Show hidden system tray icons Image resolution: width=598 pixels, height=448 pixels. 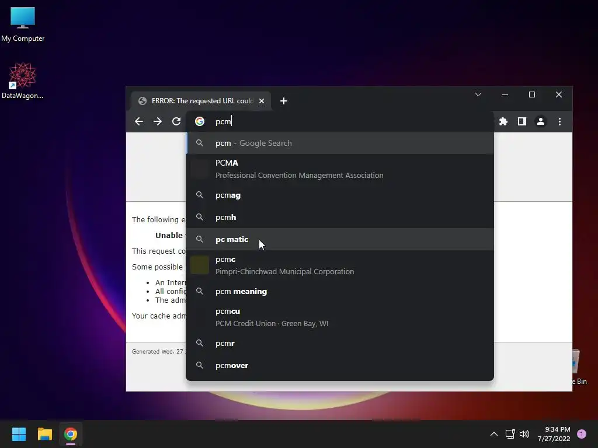coord(494,434)
